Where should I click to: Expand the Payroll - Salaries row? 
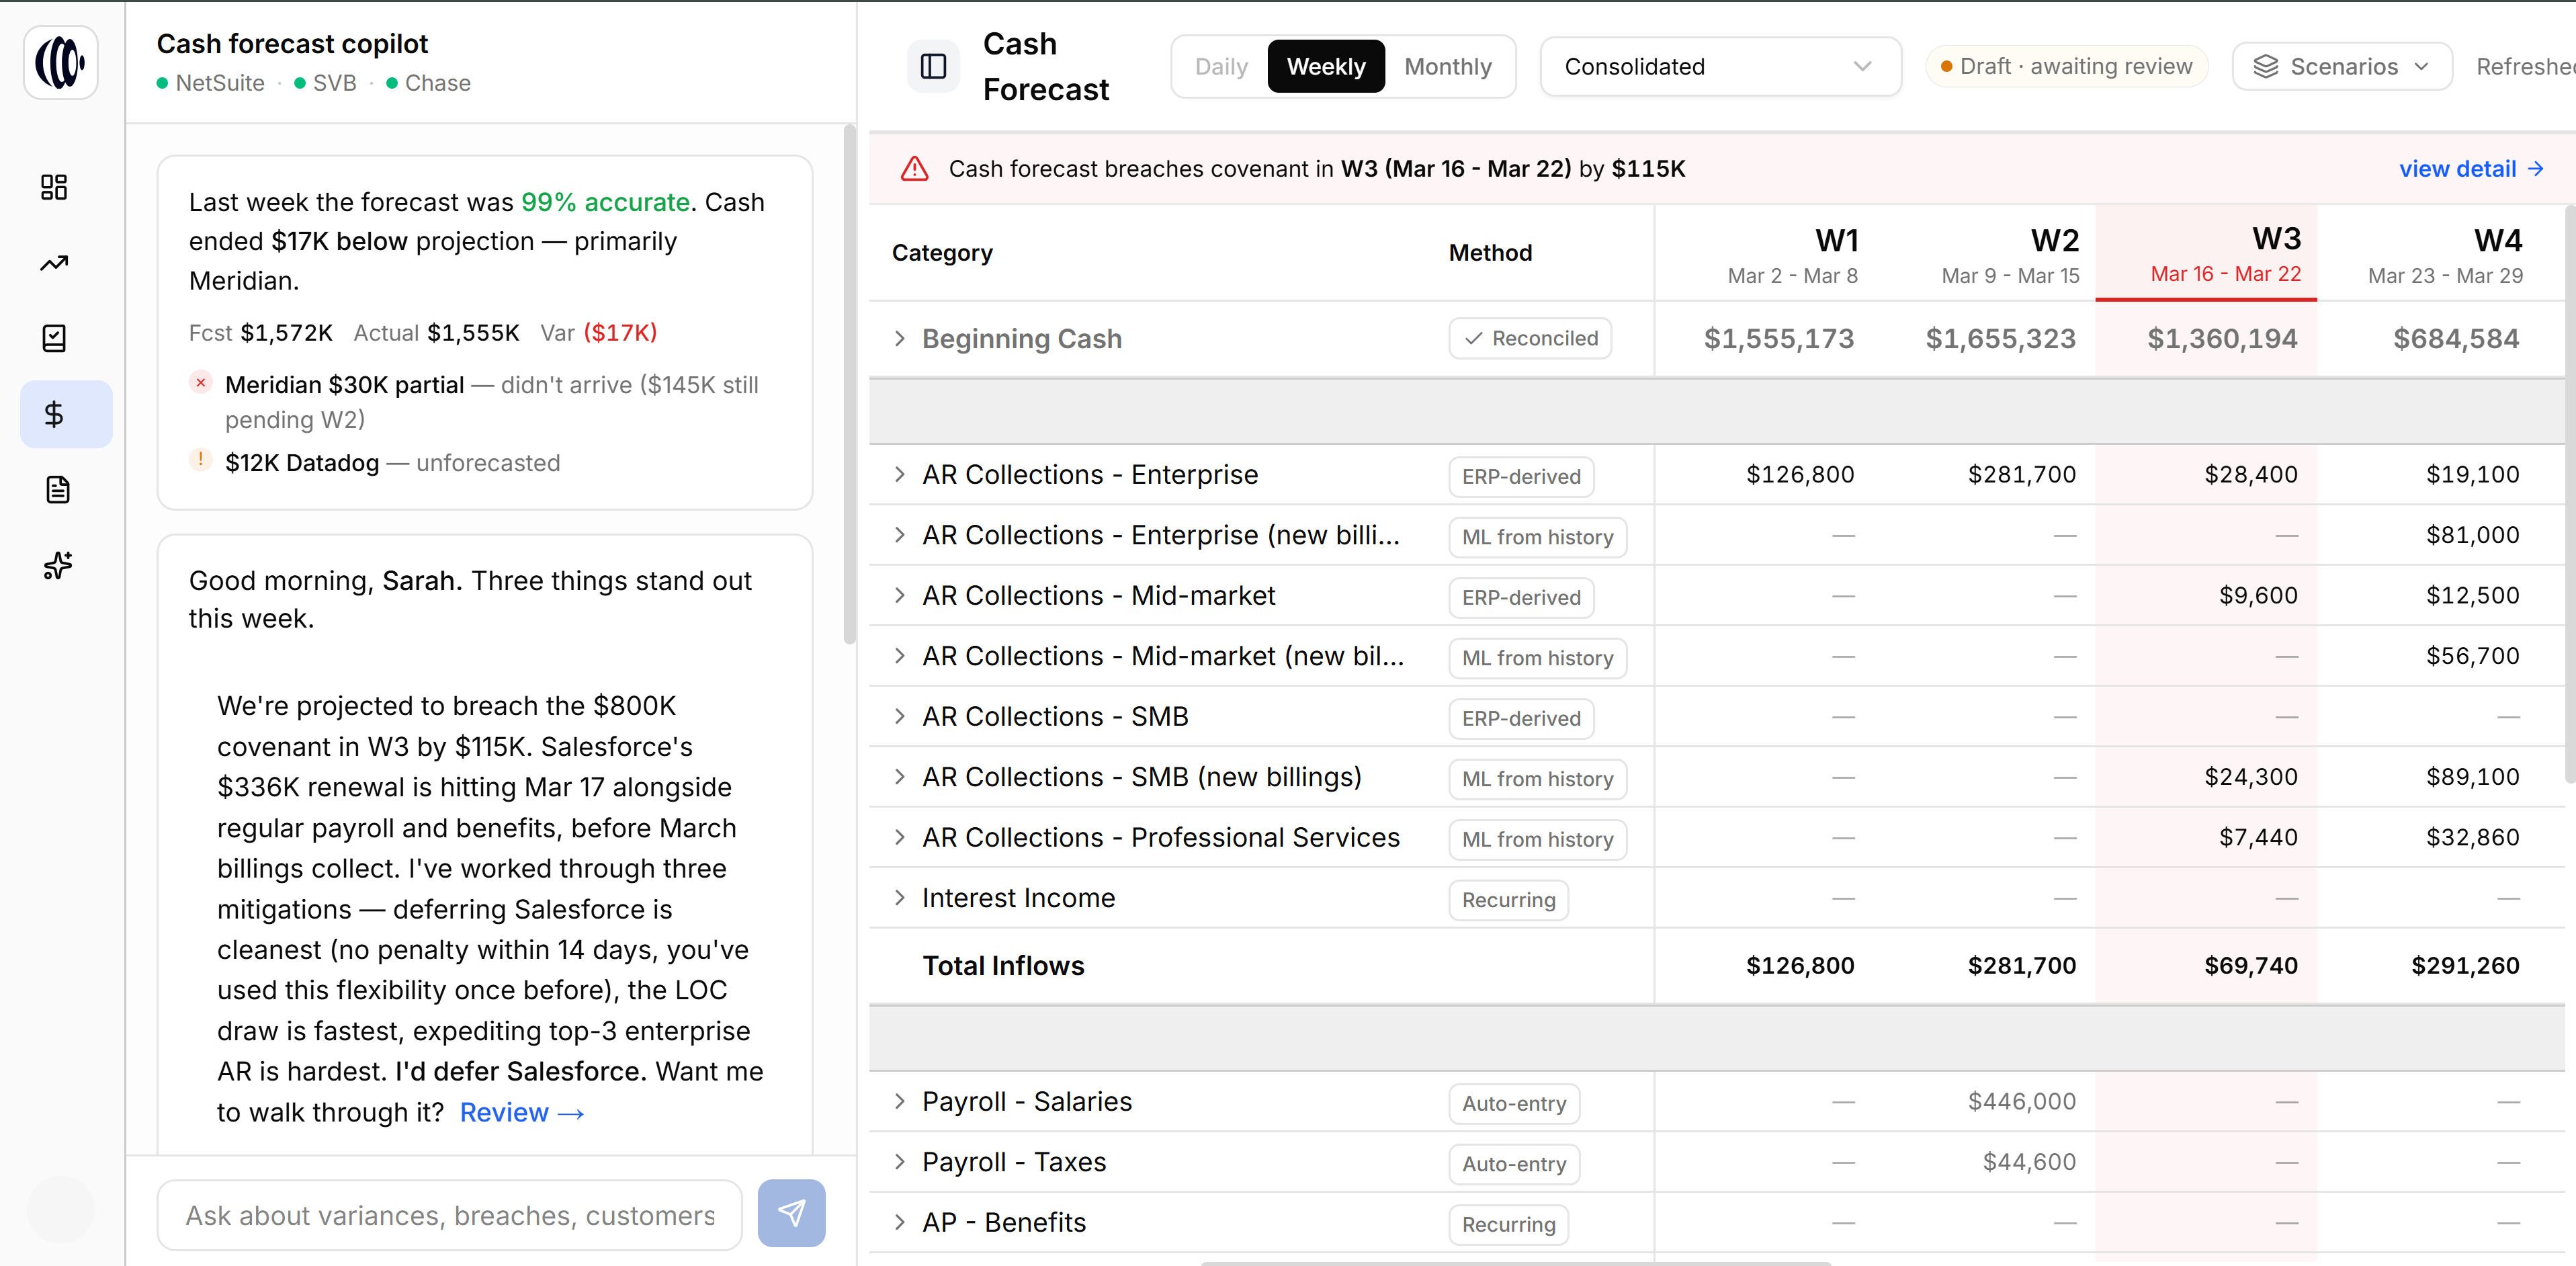pyautogui.click(x=899, y=1102)
